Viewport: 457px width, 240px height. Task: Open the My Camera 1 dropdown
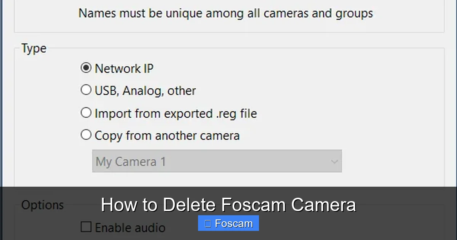pos(217,161)
